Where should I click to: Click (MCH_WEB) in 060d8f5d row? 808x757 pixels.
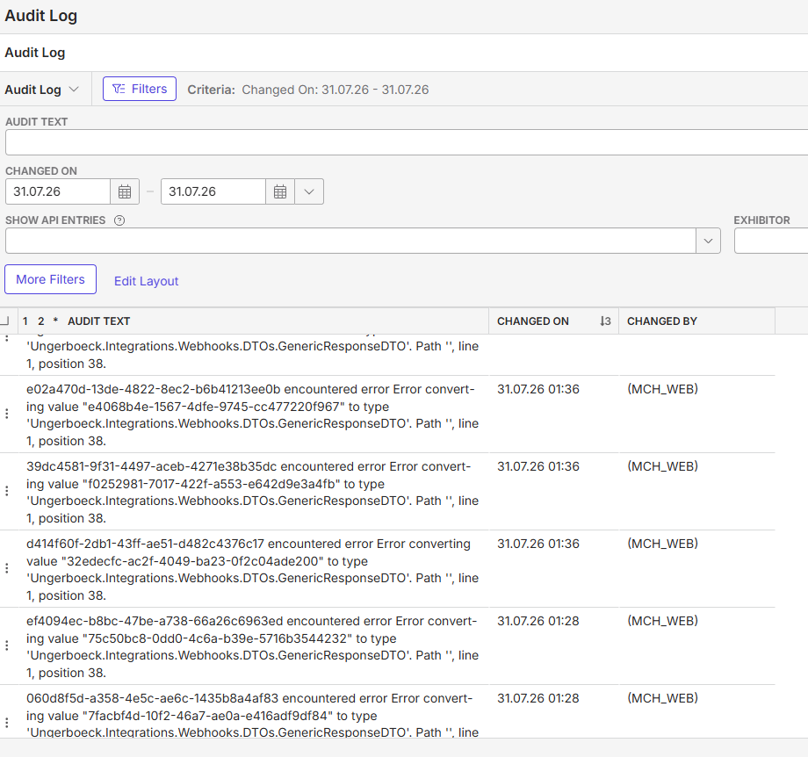point(663,698)
